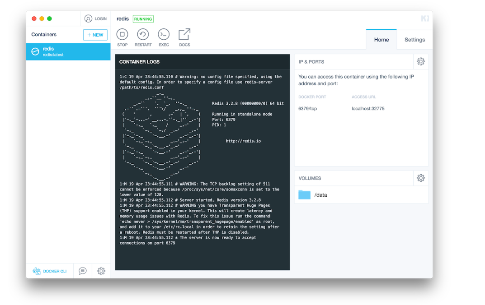Screen dimensions: 485x305
Task: Stop the redis container
Action: (x=122, y=37)
